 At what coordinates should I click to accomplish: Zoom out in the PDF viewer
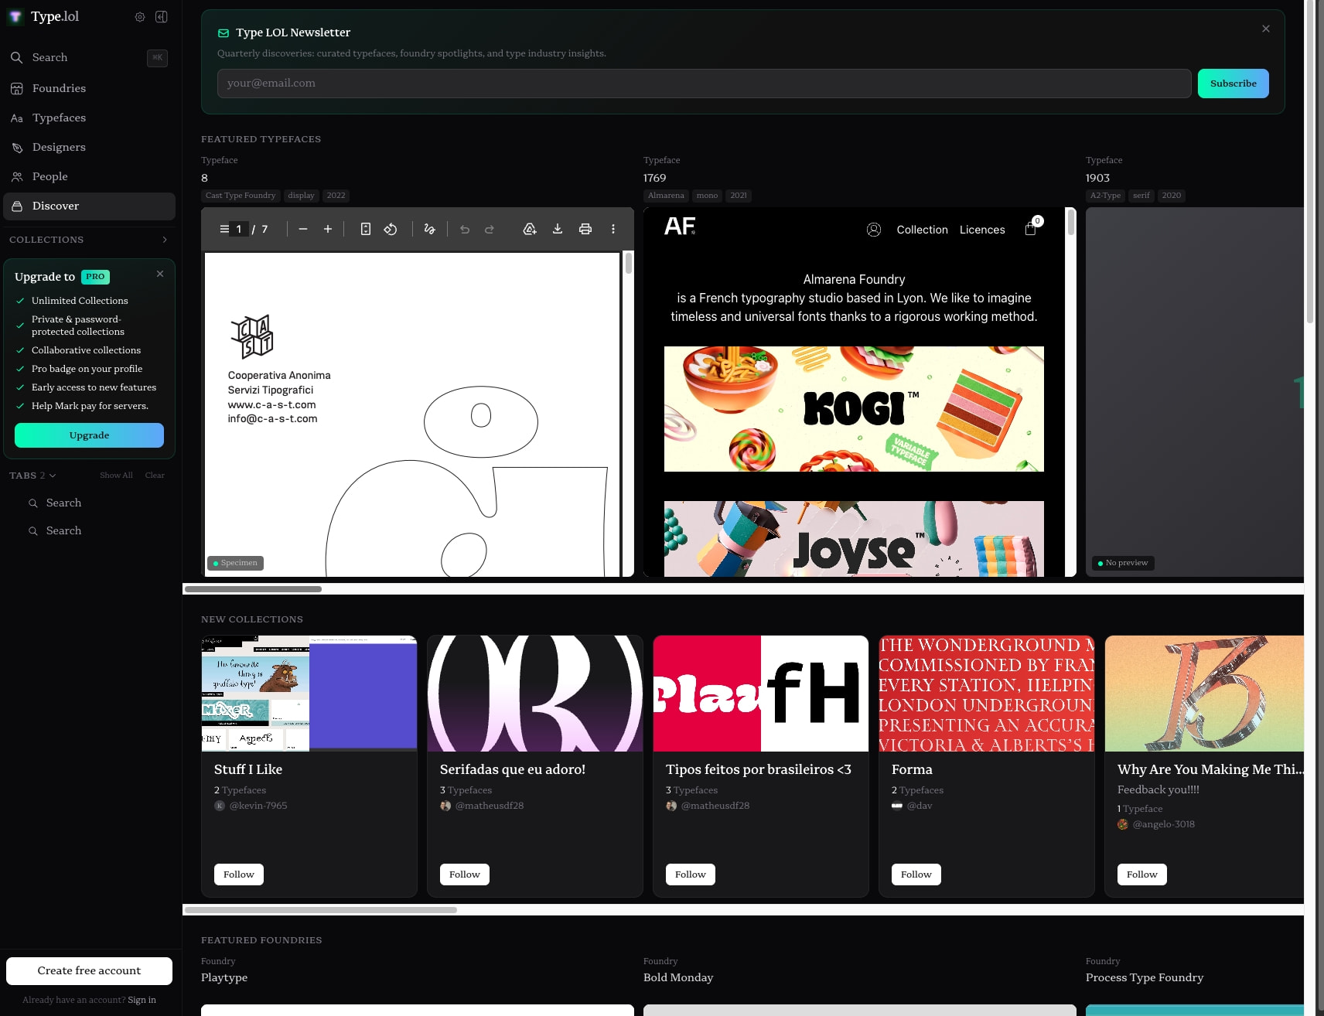(x=303, y=229)
